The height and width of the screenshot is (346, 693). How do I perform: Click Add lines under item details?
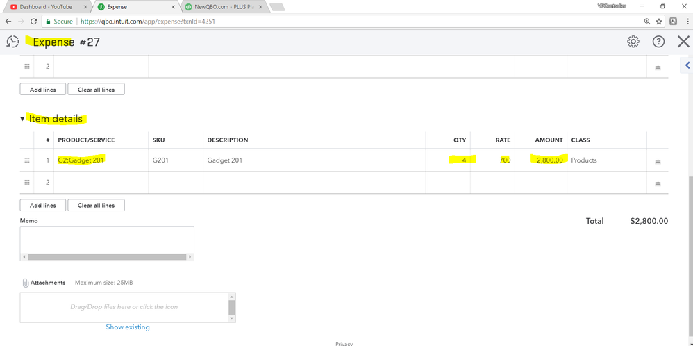click(43, 205)
